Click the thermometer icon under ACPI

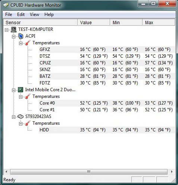tap(28, 43)
